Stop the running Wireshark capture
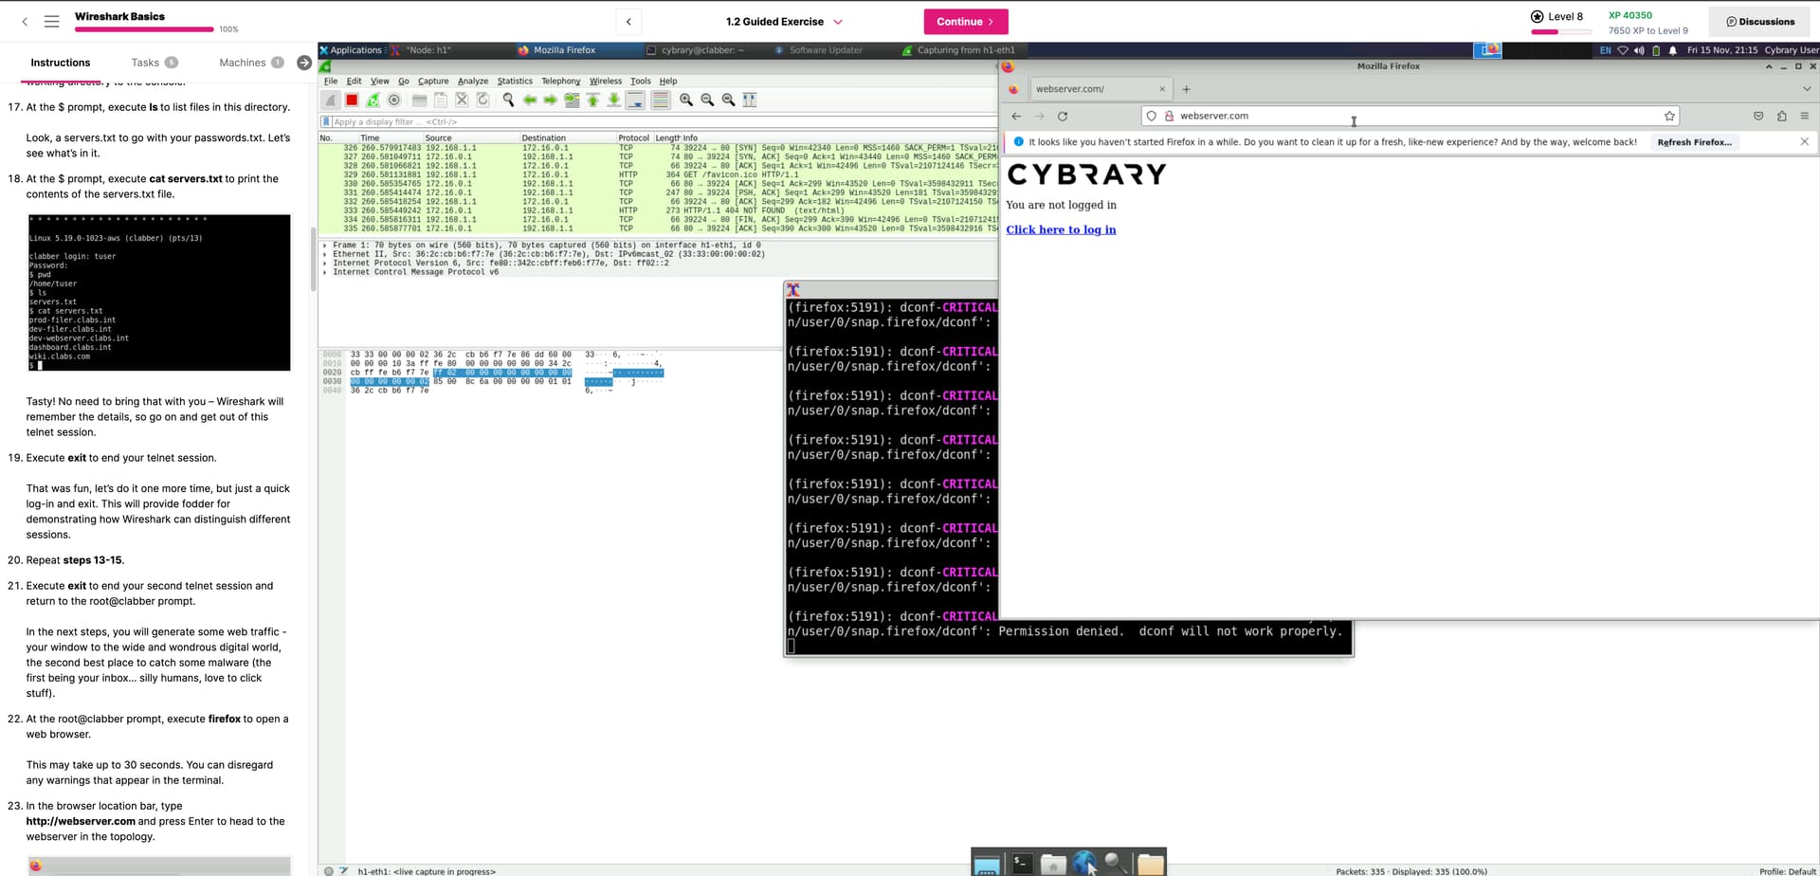The image size is (1820, 876). pos(352,100)
